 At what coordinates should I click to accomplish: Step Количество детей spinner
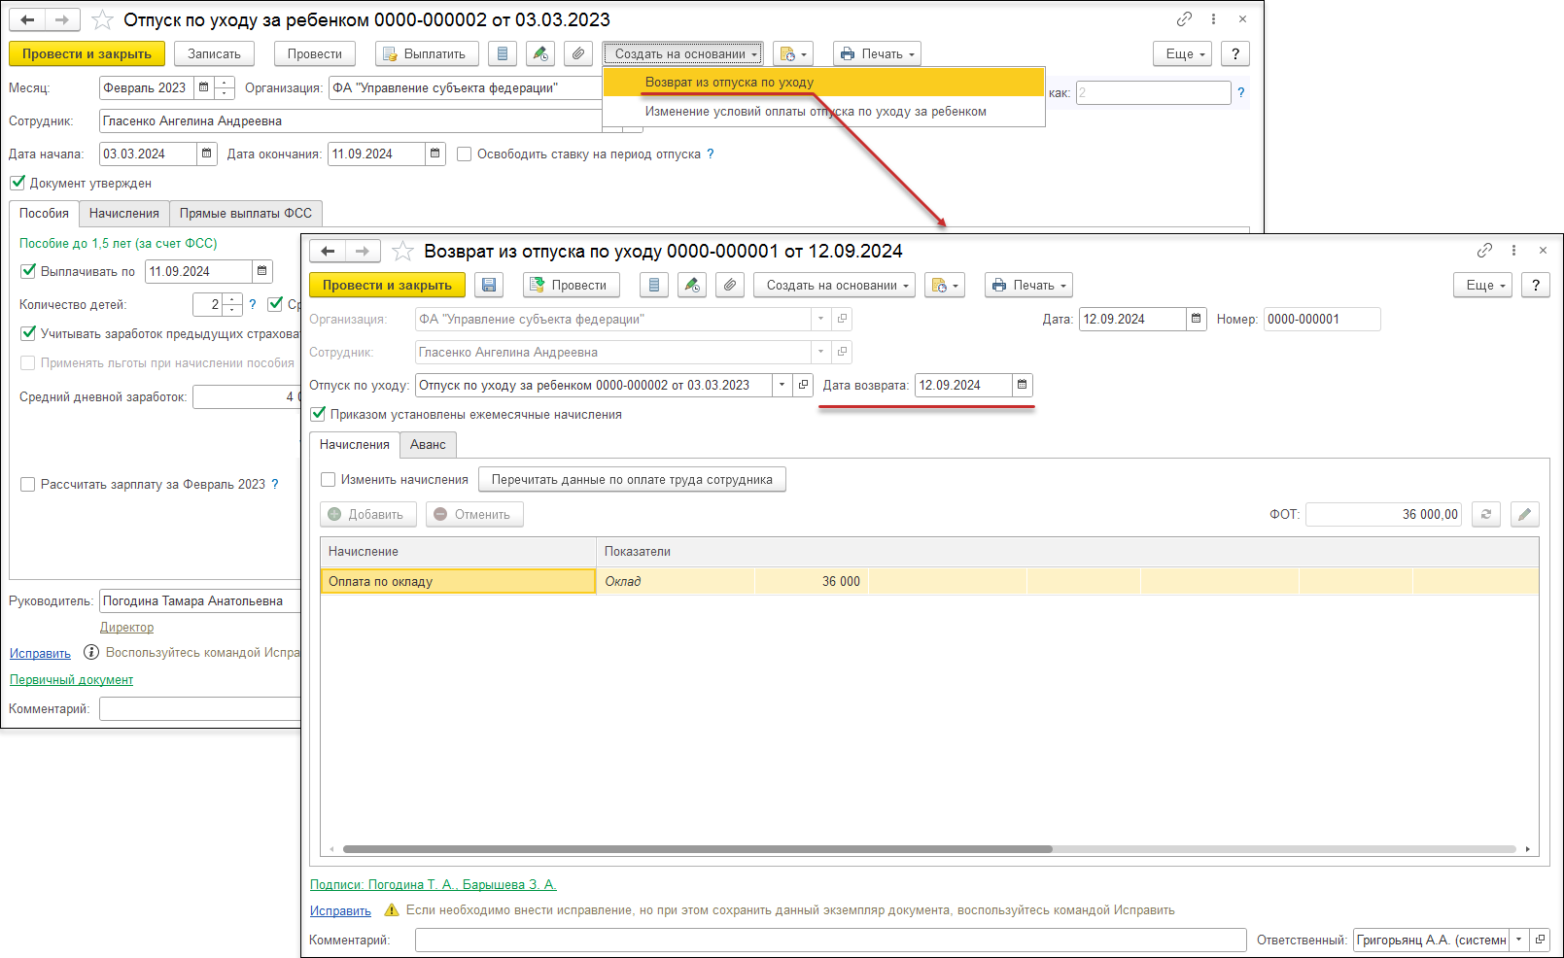pos(231,304)
